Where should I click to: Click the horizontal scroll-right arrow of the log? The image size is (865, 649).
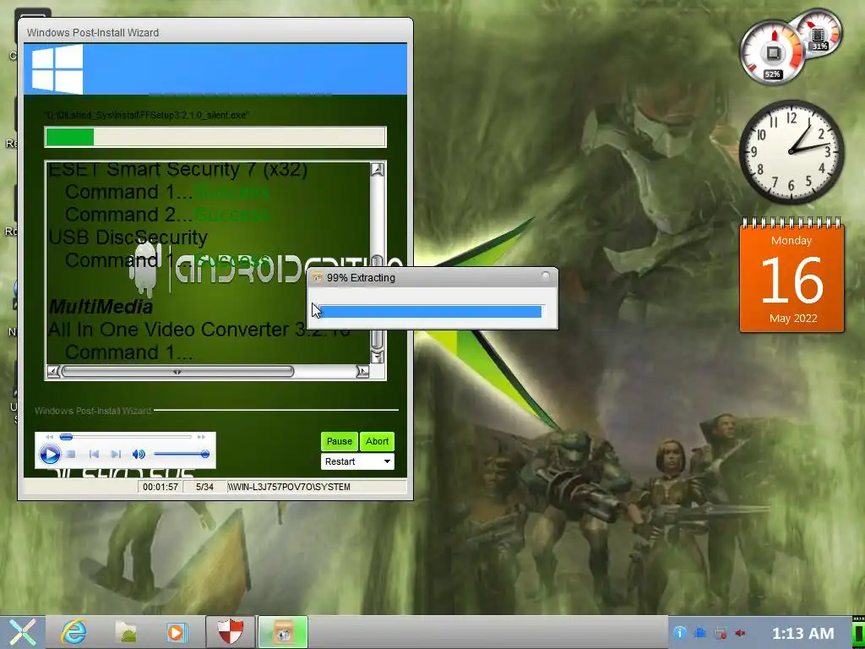[x=362, y=372]
